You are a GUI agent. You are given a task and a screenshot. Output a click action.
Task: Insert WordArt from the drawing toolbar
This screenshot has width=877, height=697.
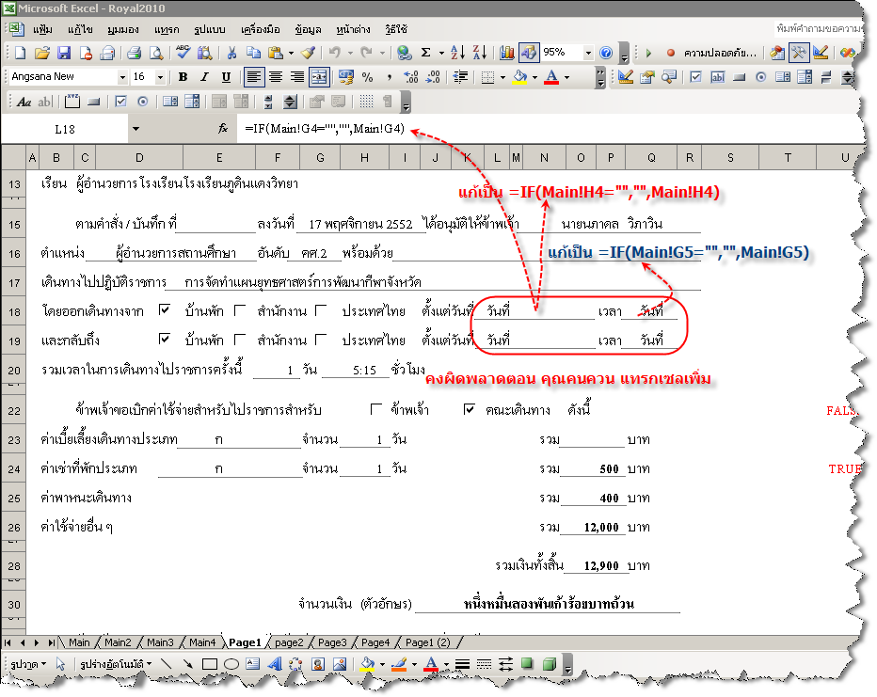coord(277,664)
